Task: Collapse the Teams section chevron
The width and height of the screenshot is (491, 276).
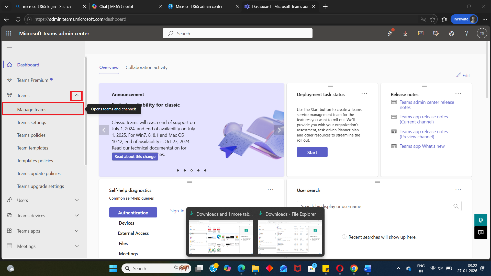Action: click(x=76, y=95)
